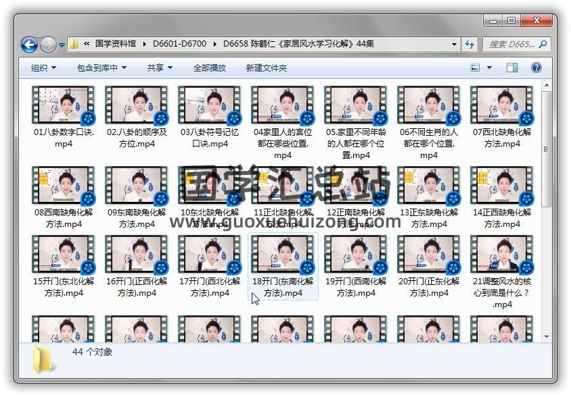Open 包含到库中 dropdown menu
Viewport: 571px width, 397px height.
(x=101, y=68)
